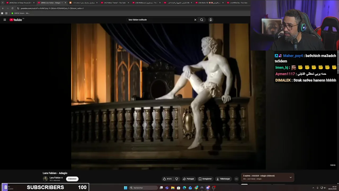This screenshot has width=339, height=191.
Task: Switch to the Partie 10 tab
Action: coord(209,3)
